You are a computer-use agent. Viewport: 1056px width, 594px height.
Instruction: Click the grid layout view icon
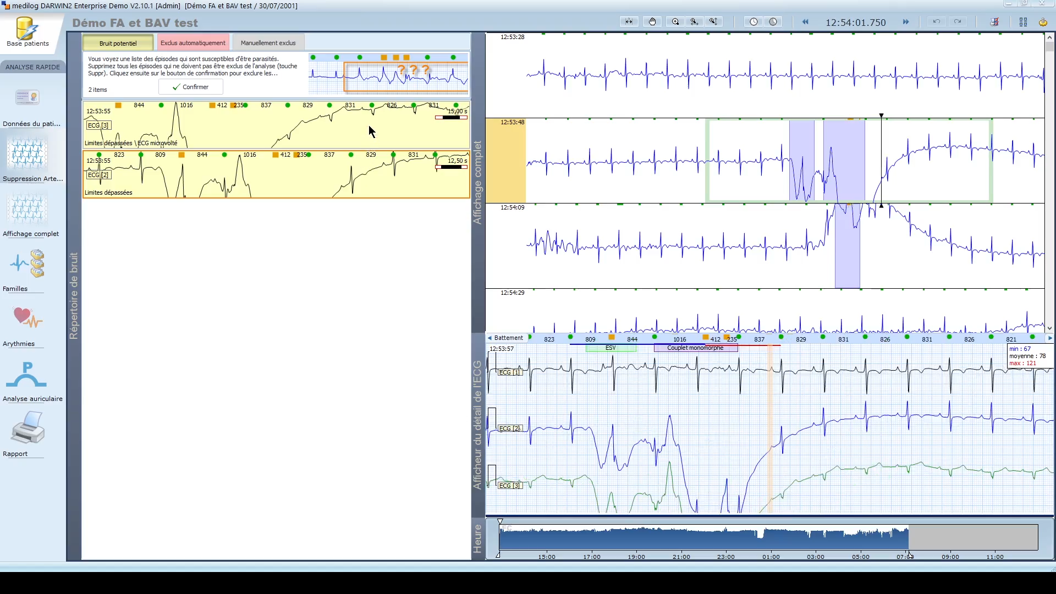(x=1023, y=22)
